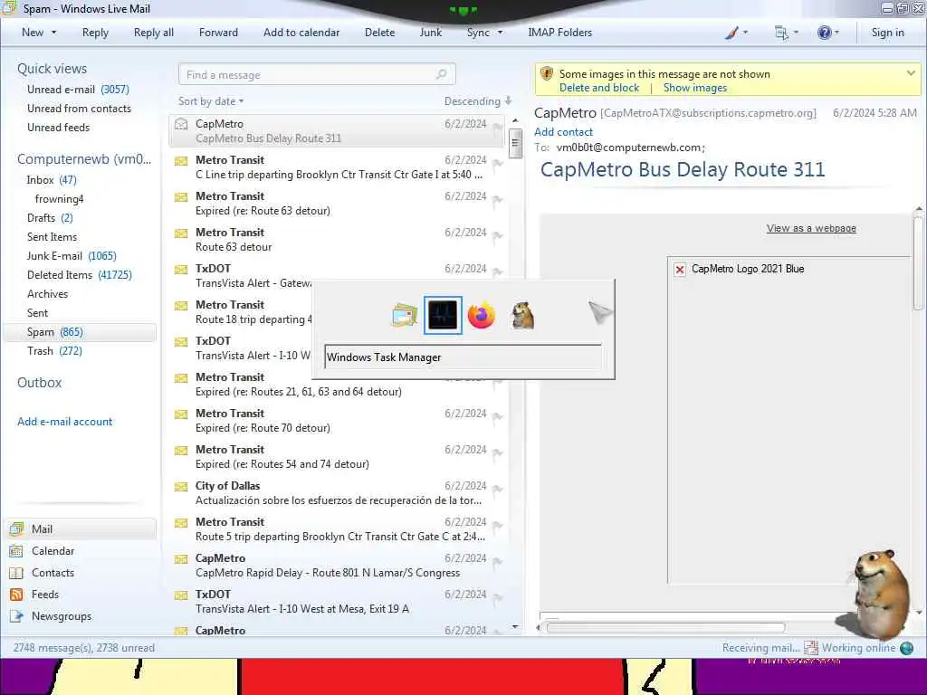Viewport: 927px width, 695px height.
Task: Click the Show images link
Action: tap(694, 88)
